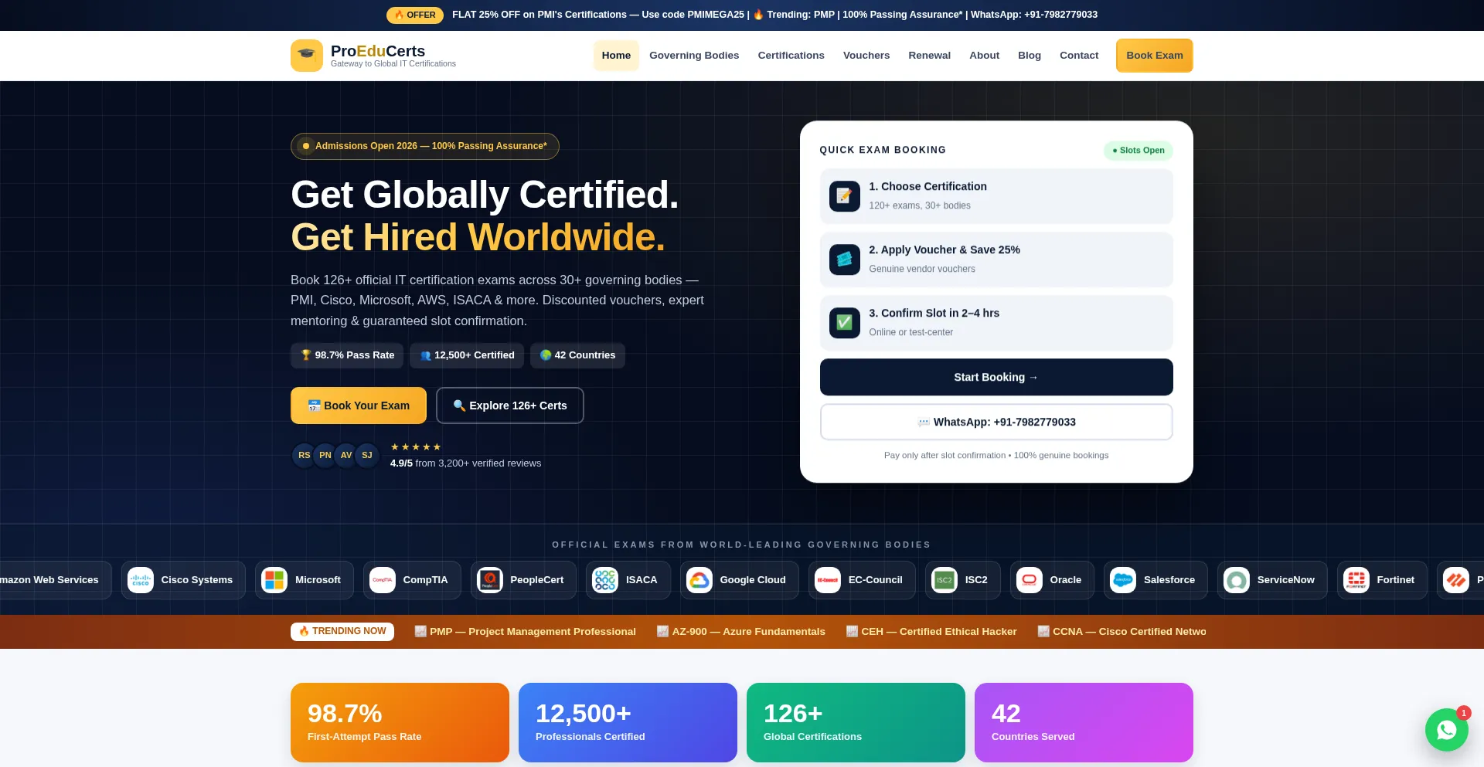Select the 3. Confirm Slot in 2–4 hrs step

point(996,323)
